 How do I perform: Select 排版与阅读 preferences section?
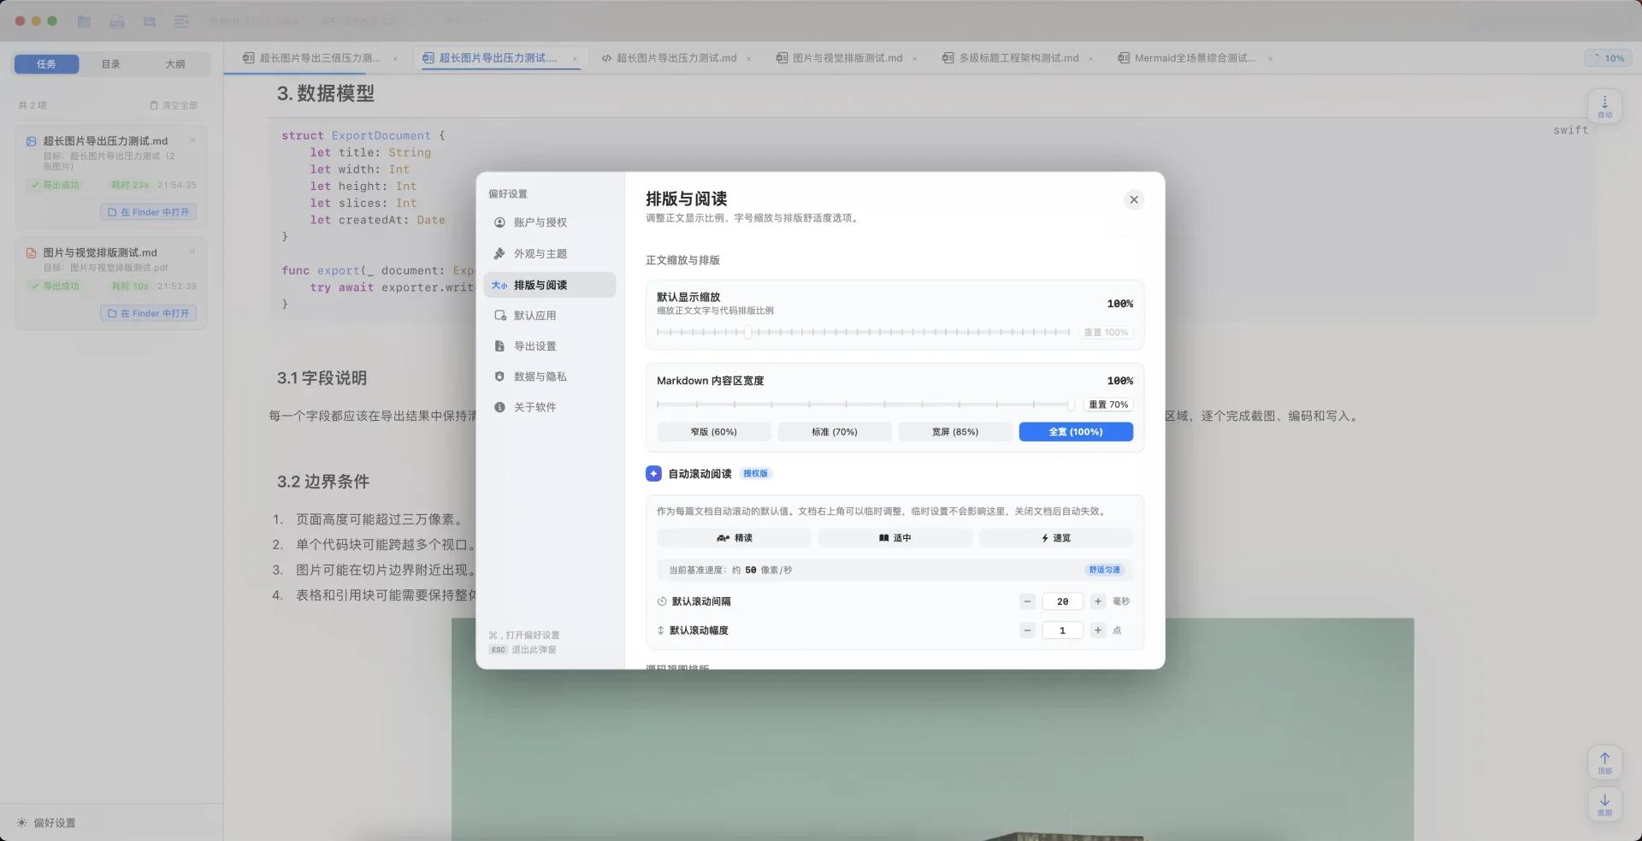(550, 285)
